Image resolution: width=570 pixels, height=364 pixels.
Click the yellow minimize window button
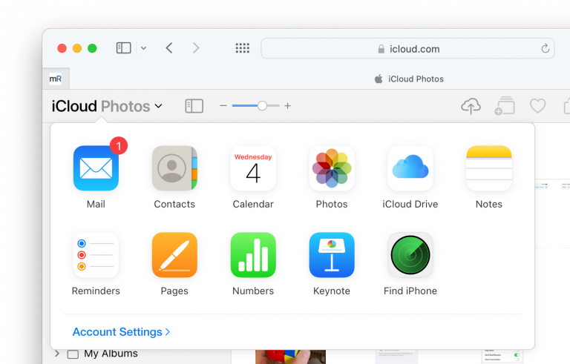77,48
